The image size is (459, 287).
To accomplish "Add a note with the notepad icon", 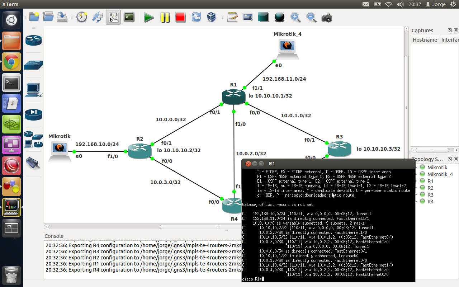I will [x=232, y=17].
